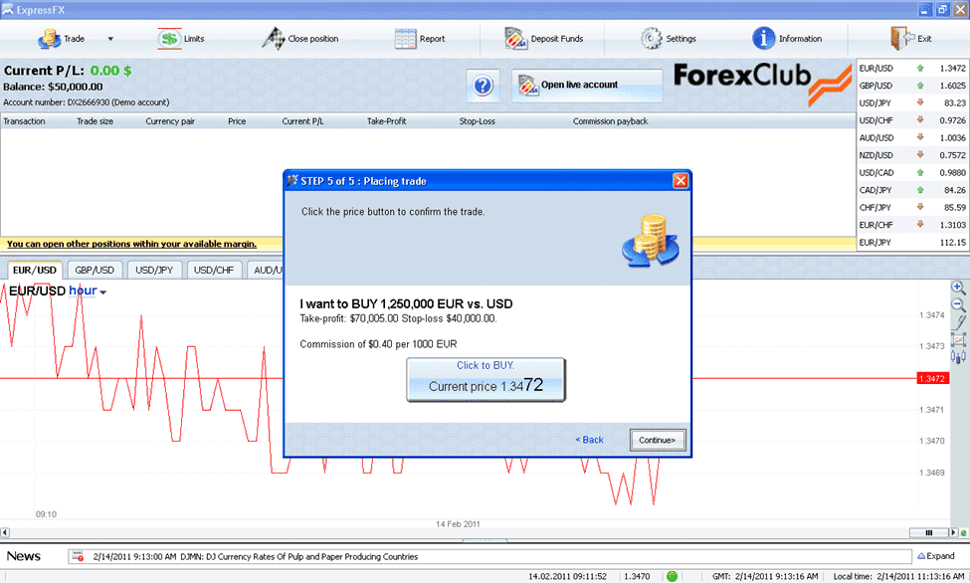Click the chart zoom out magnifier

958,304
